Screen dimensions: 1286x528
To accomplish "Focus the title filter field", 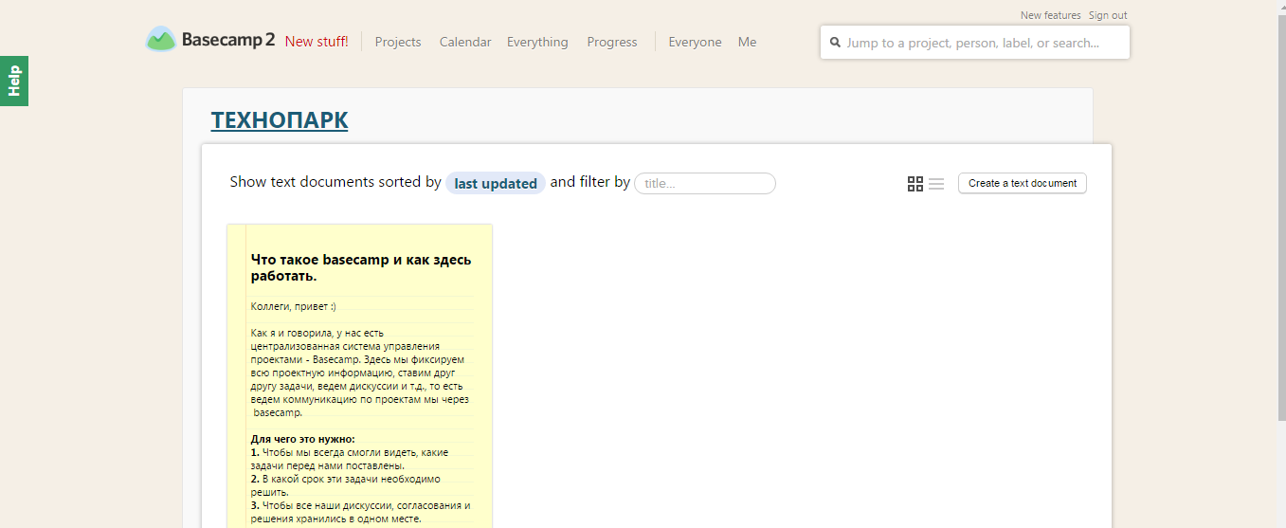I will point(705,183).
